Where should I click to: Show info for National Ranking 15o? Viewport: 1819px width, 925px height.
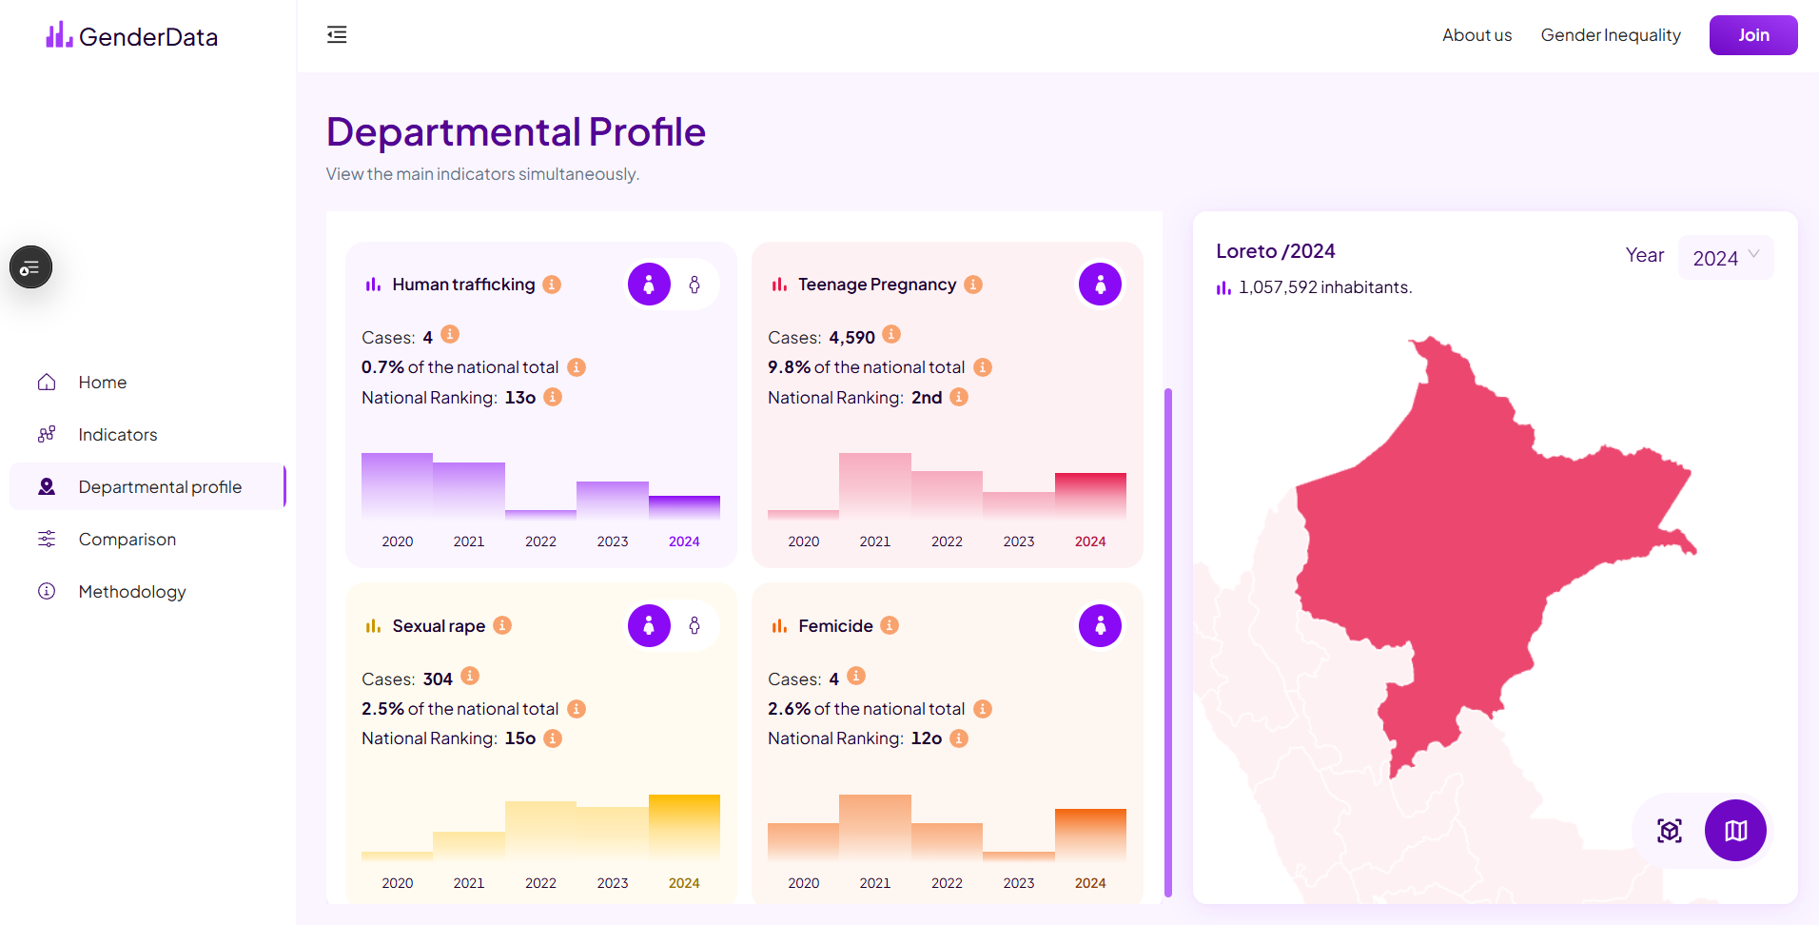(553, 738)
